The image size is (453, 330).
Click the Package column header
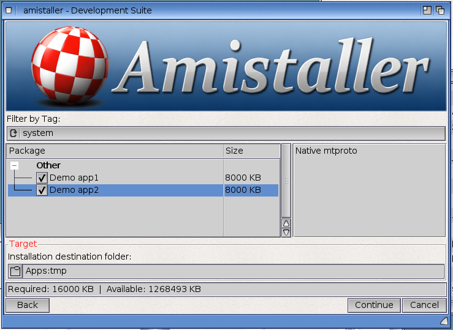pos(115,151)
